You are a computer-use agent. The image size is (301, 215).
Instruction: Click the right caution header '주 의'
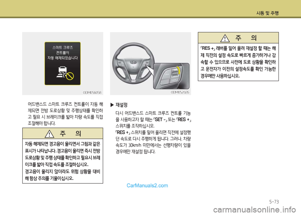point(246,38)
